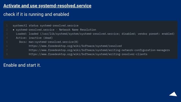This screenshot has width=181, height=102.
Task: Select the 'systemctl status systemd-resolved.service' command line
Action: [46, 25]
